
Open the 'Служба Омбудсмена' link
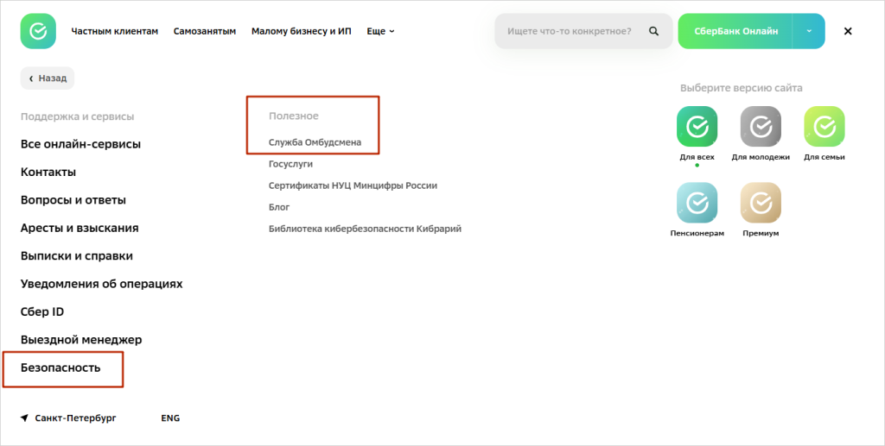315,141
